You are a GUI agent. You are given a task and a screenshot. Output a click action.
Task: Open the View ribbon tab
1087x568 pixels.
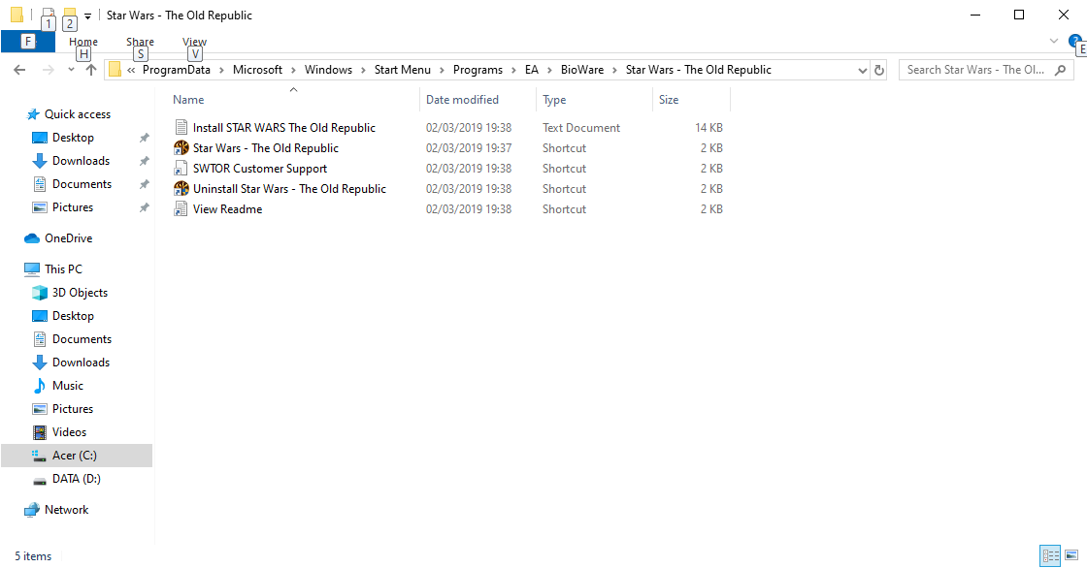[x=195, y=42]
